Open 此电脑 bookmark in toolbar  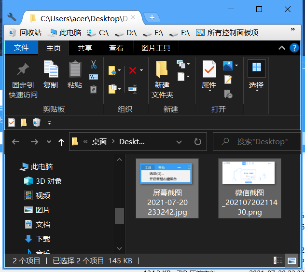(x=64, y=32)
